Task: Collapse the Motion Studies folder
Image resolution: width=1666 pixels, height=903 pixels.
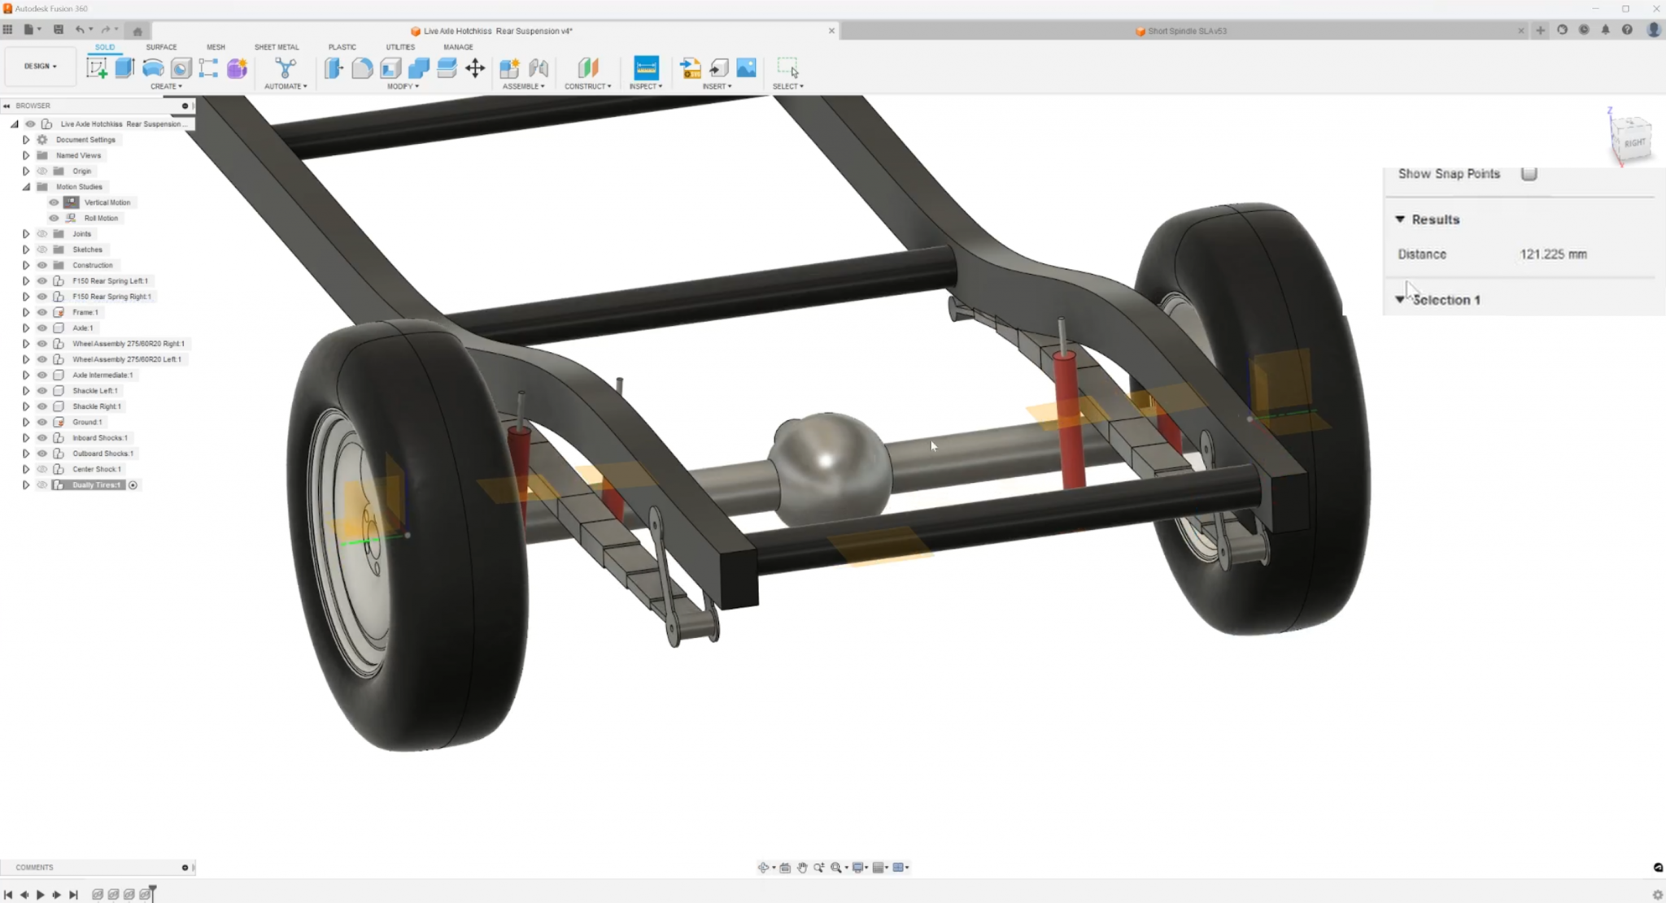Action: 27,187
